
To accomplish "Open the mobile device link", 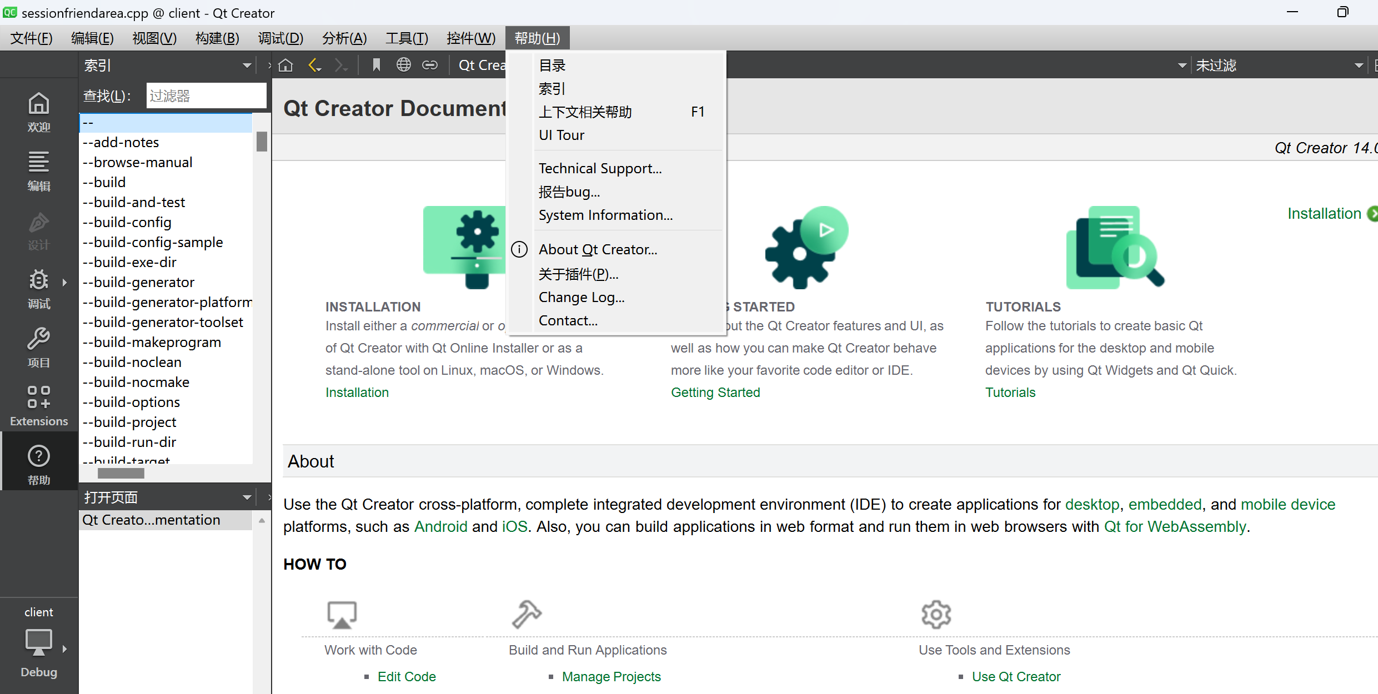I will point(1288,504).
